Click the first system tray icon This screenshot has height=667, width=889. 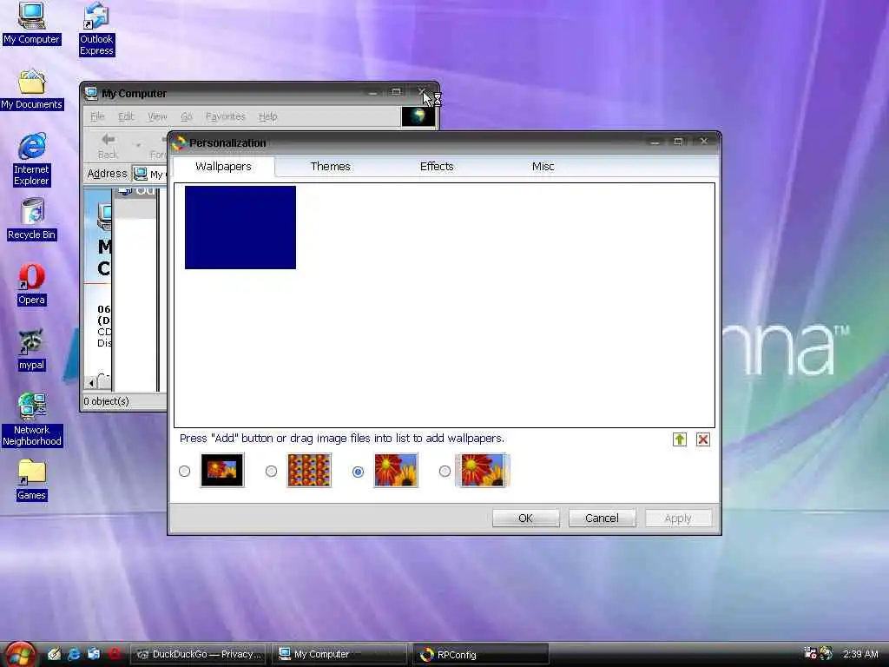pyautogui.click(x=810, y=653)
